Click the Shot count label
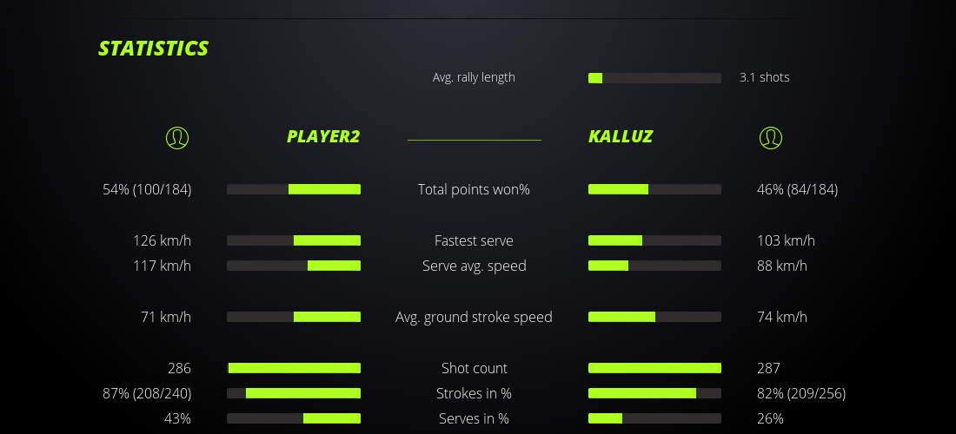This screenshot has height=434, width=956. tap(474, 368)
